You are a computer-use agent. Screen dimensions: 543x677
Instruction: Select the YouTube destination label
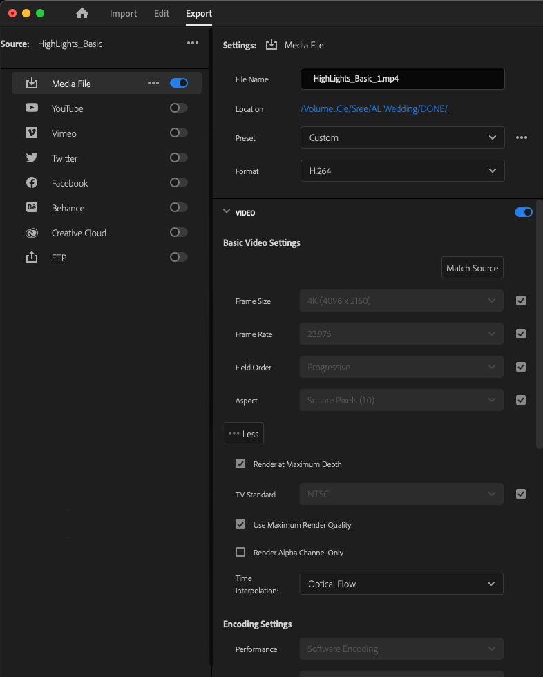tap(67, 109)
